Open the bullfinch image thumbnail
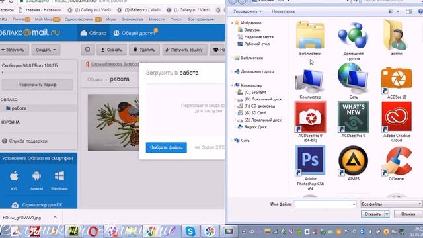This screenshot has height=238, width=423. tap(114, 122)
